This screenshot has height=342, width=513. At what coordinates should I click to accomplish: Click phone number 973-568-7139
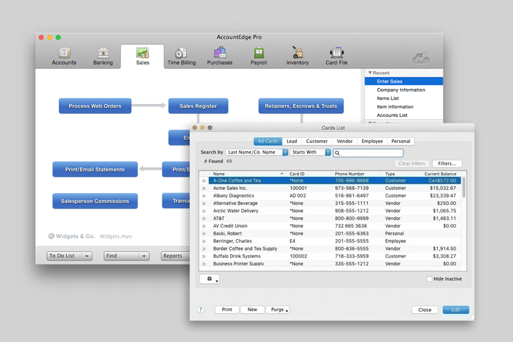(352, 188)
